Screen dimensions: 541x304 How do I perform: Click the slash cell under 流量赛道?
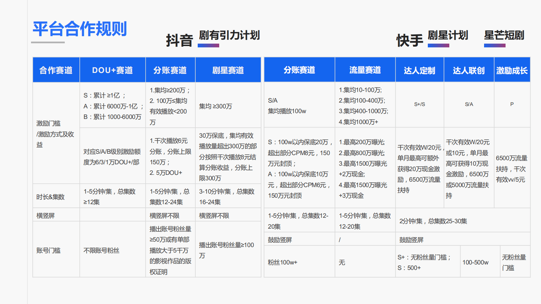coord(365,240)
